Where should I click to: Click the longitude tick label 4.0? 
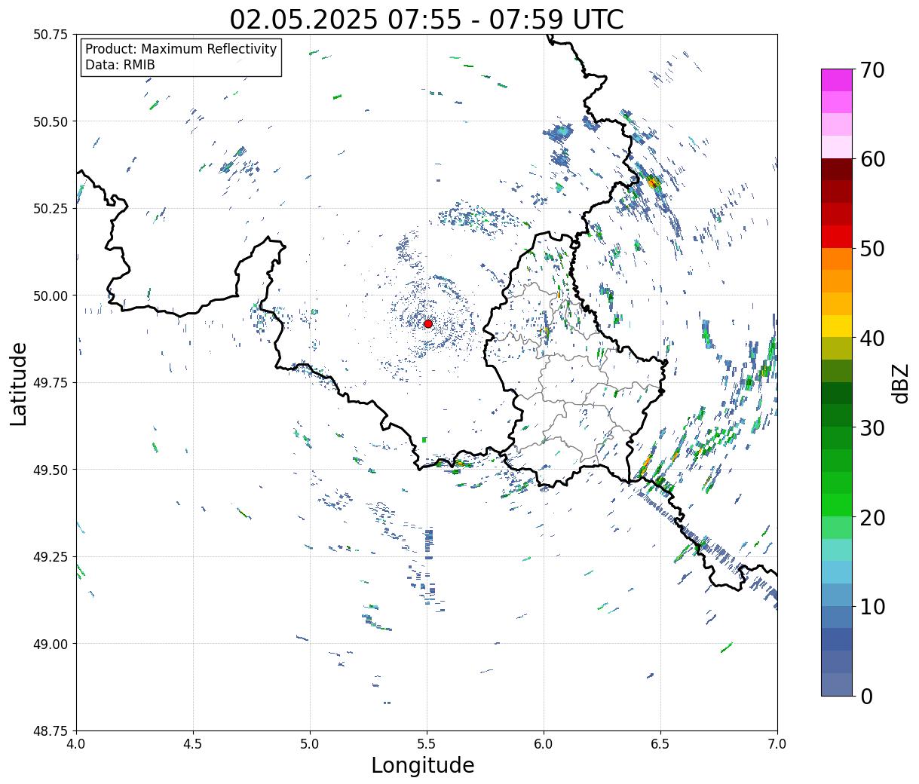76,744
